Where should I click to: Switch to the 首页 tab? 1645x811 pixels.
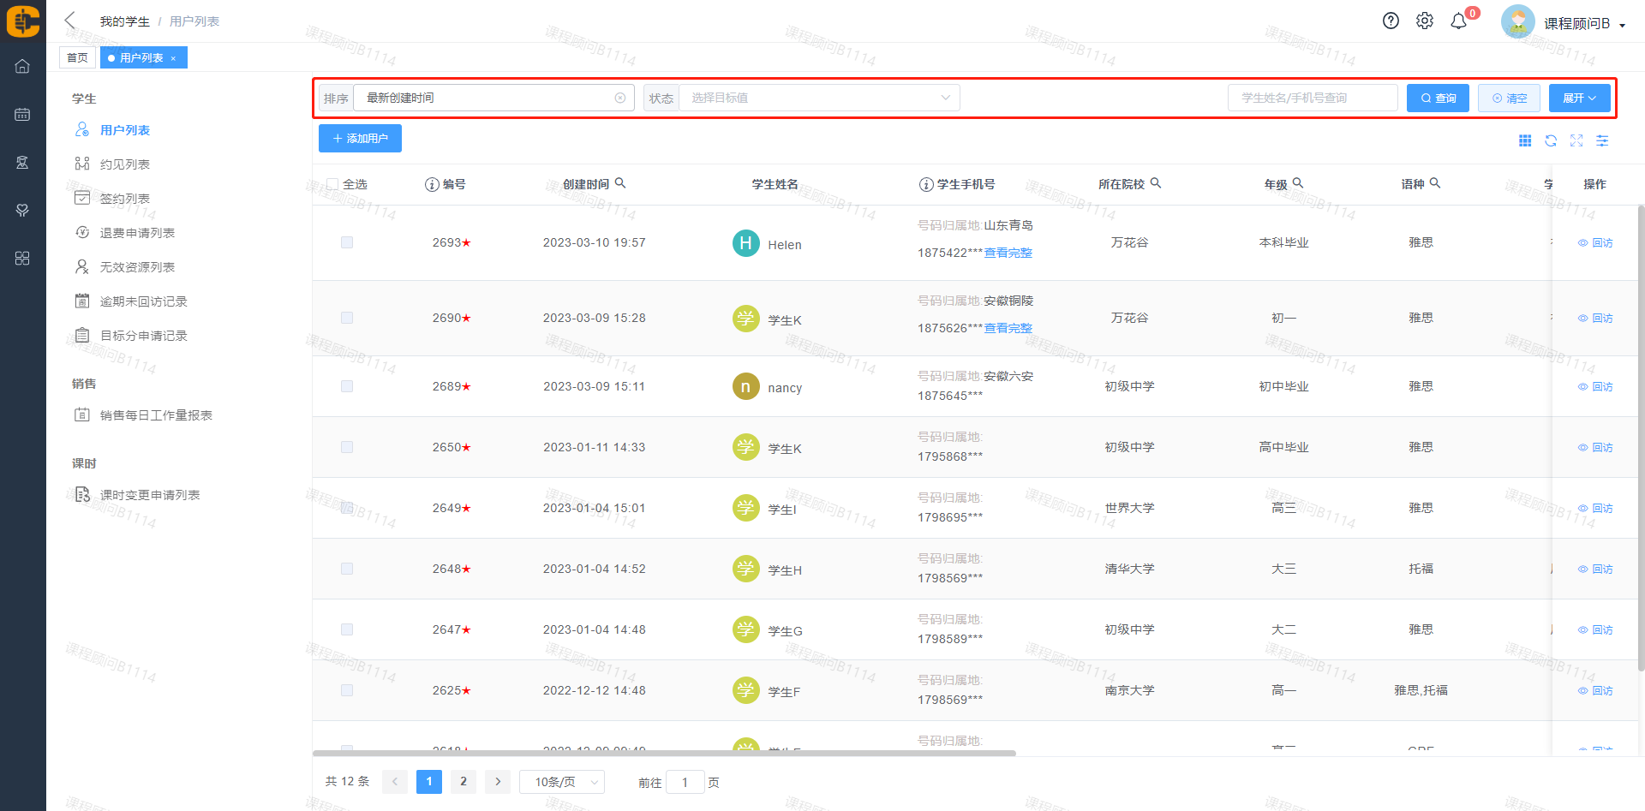pyautogui.click(x=77, y=58)
